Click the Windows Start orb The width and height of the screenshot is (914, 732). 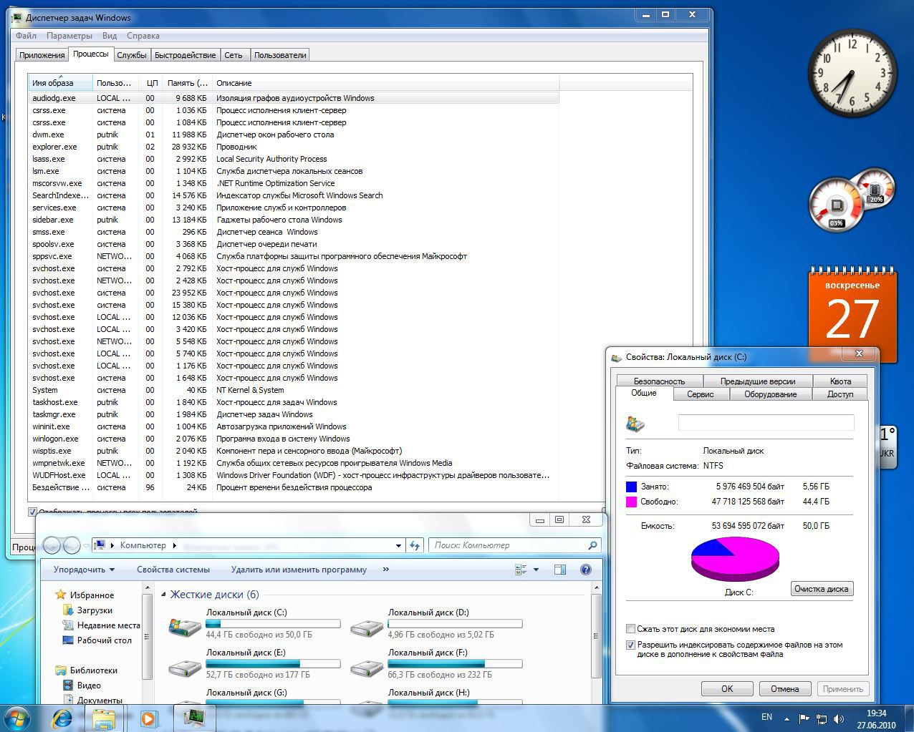(x=17, y=718)
